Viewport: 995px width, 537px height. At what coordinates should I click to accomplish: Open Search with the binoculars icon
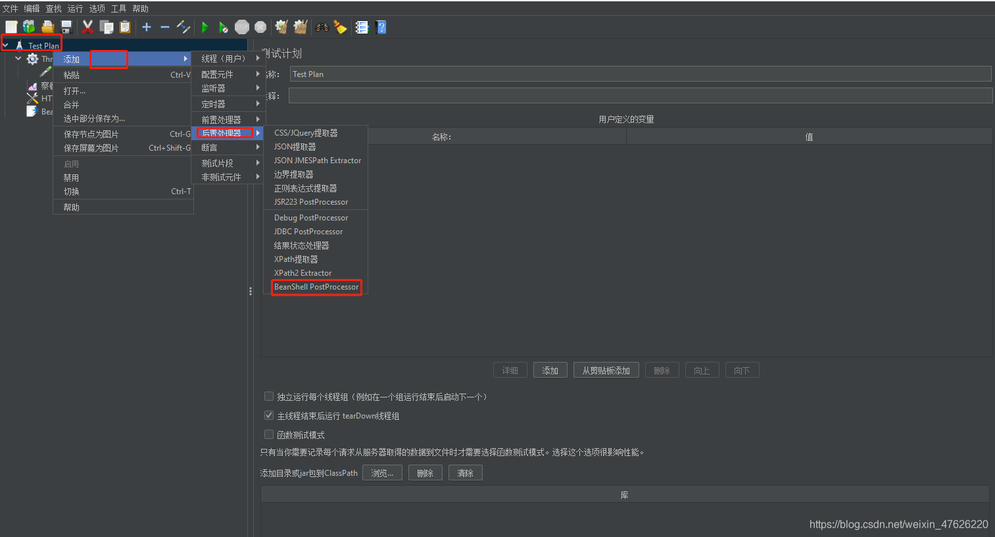pos(322,27)
